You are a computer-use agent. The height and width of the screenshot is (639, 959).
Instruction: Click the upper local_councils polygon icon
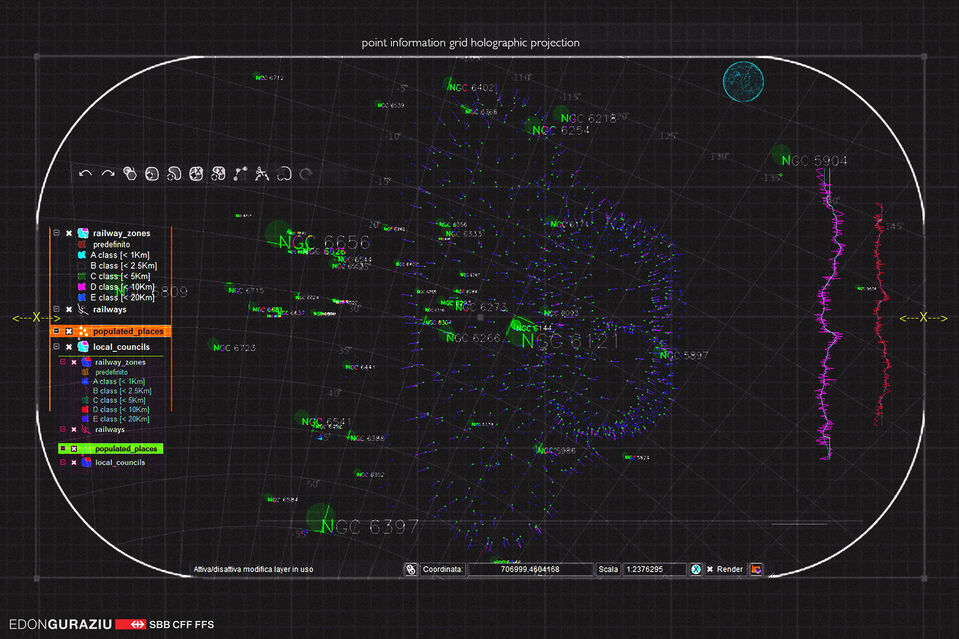(x=83, y=347)
